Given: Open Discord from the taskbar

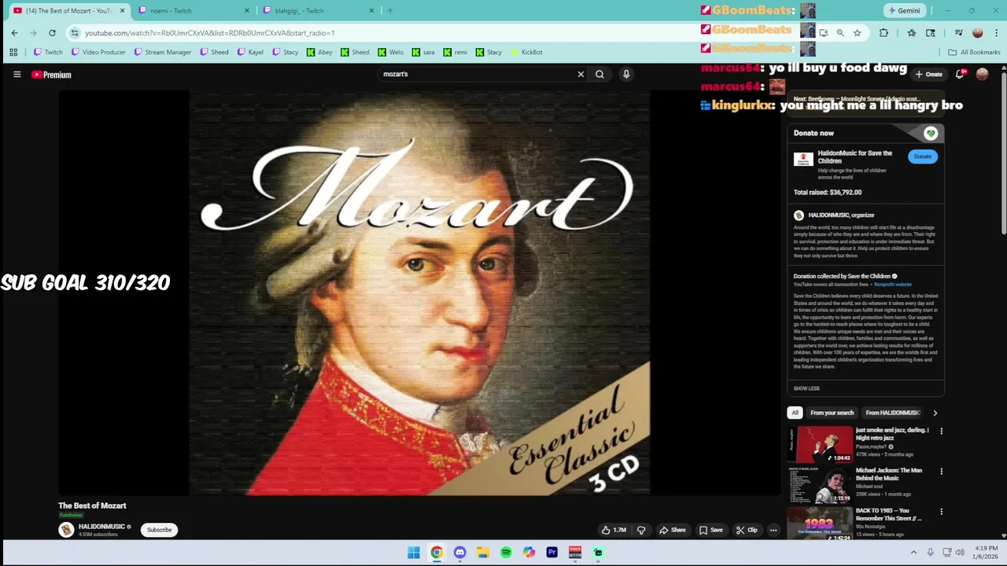Looking at the screenshot, I should pyautogui.click(x=459, y=553).
